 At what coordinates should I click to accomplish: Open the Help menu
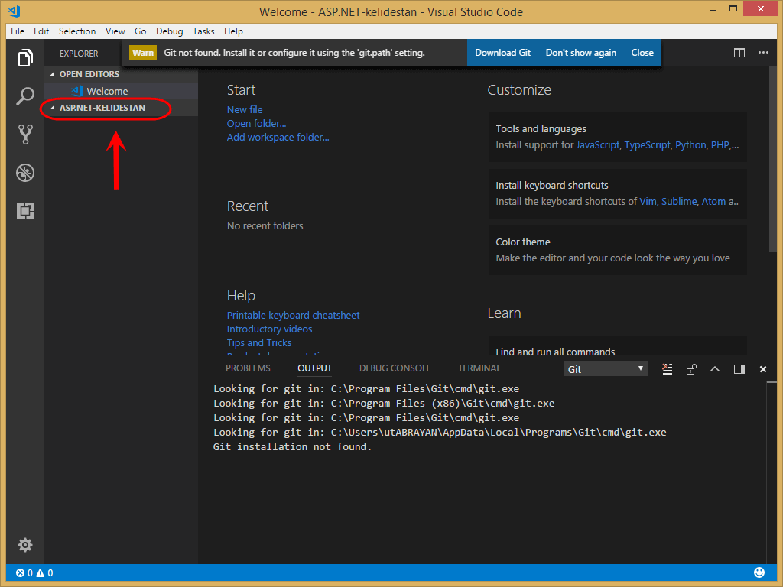coord(233,31)
